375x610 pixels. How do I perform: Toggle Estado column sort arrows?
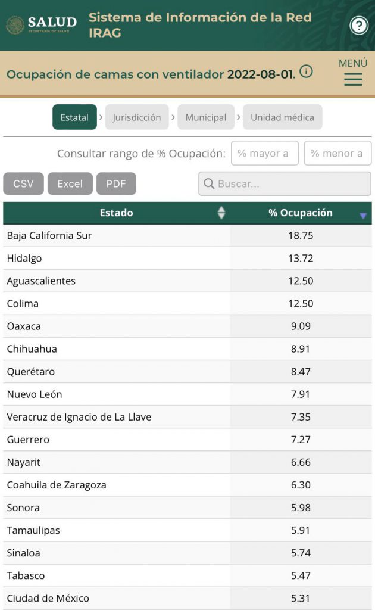tap(221, 213)
